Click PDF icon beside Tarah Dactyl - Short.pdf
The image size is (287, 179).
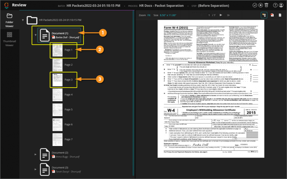click(53, 171)
